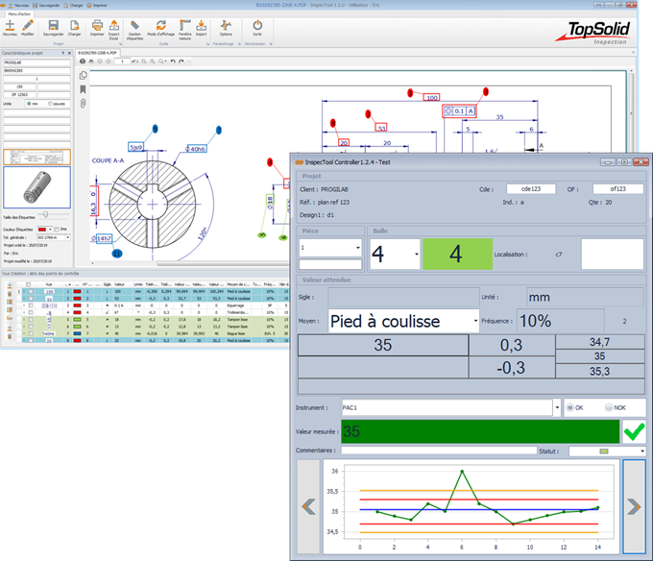Select the OK radio button

(x=570, y=408)
